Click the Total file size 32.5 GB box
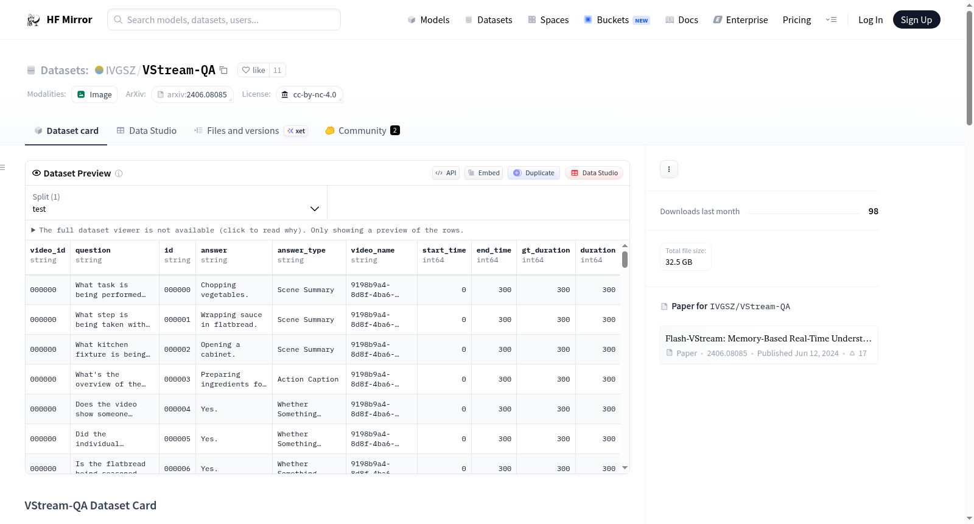Screen dimensions: 974x524 coord(685,257)
